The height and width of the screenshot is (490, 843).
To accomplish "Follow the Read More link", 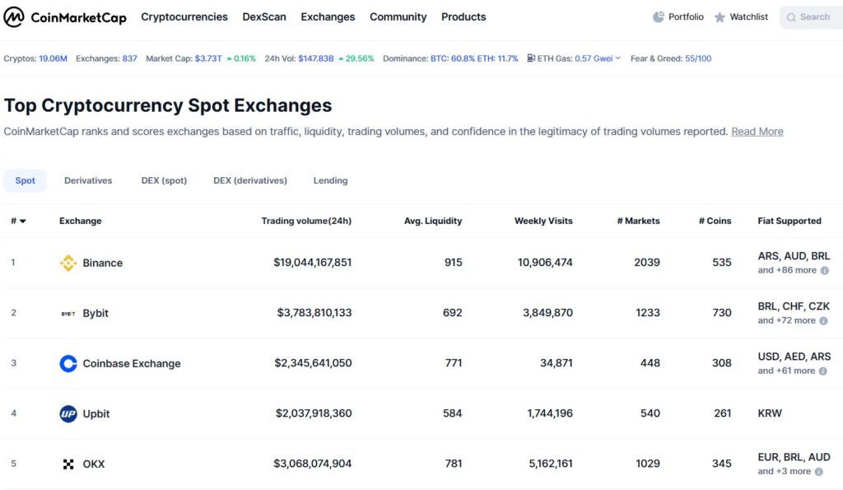I will 757,132.
